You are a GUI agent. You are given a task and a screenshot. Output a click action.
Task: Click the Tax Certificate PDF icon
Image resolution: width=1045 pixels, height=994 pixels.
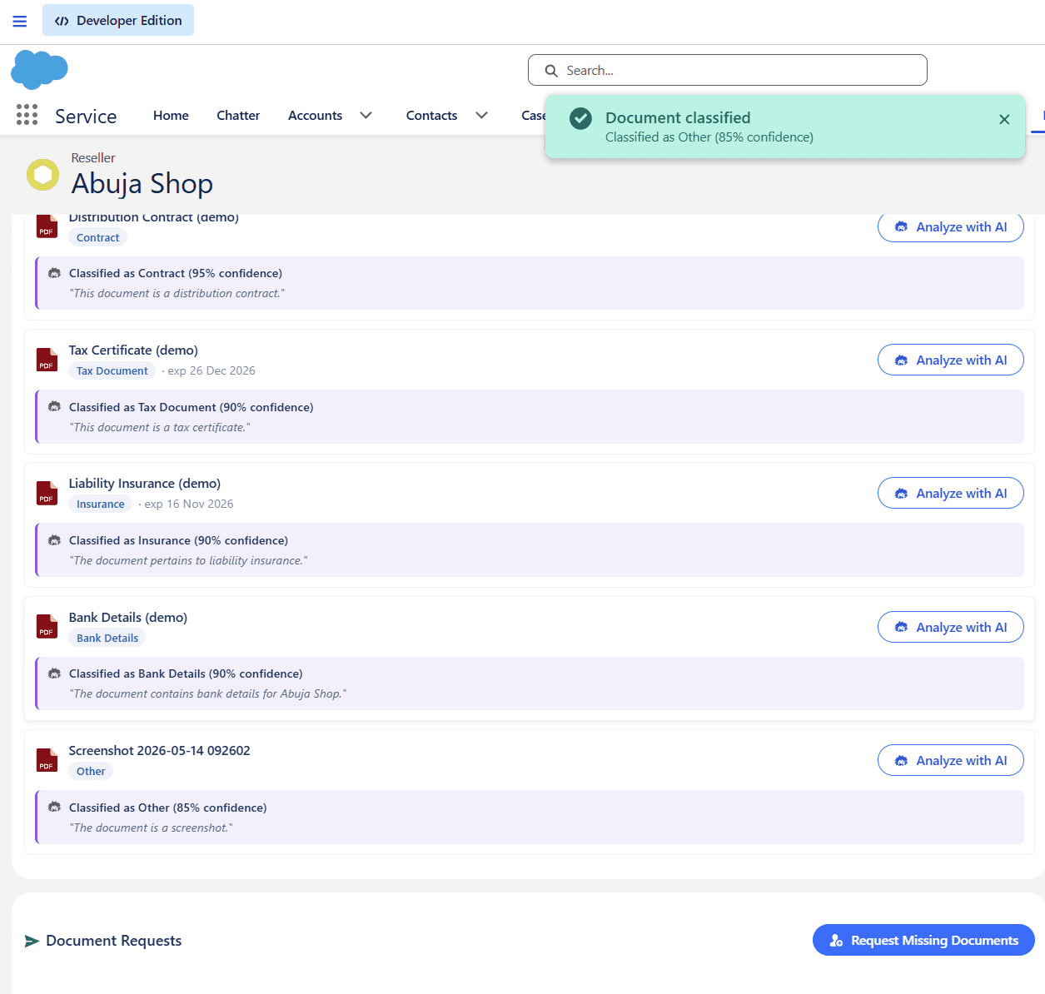[47, 360]
